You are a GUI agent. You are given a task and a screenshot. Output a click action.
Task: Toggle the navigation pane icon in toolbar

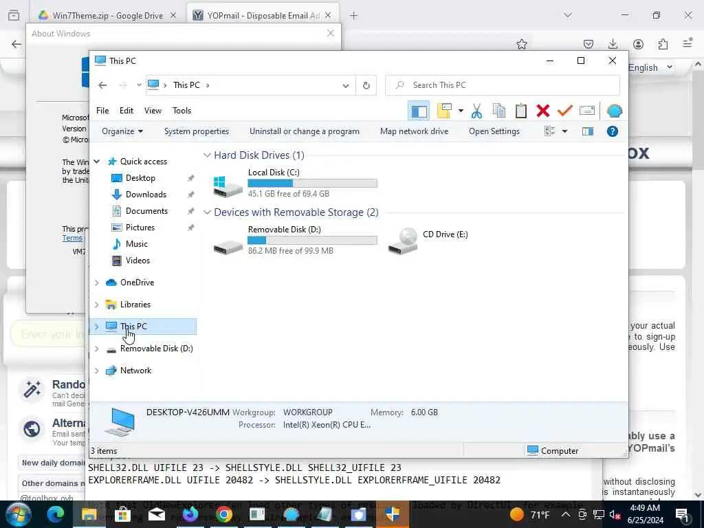[x=419, y=111]
